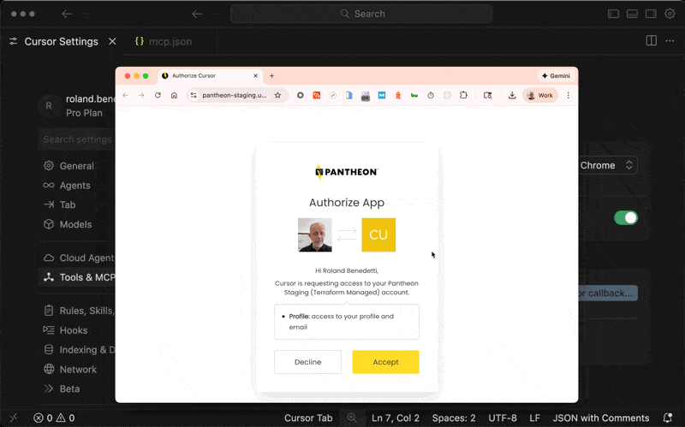The image size is (685, 427).
Task: Click the Chrome downloads icon
Action: click(x=512, y=96)
